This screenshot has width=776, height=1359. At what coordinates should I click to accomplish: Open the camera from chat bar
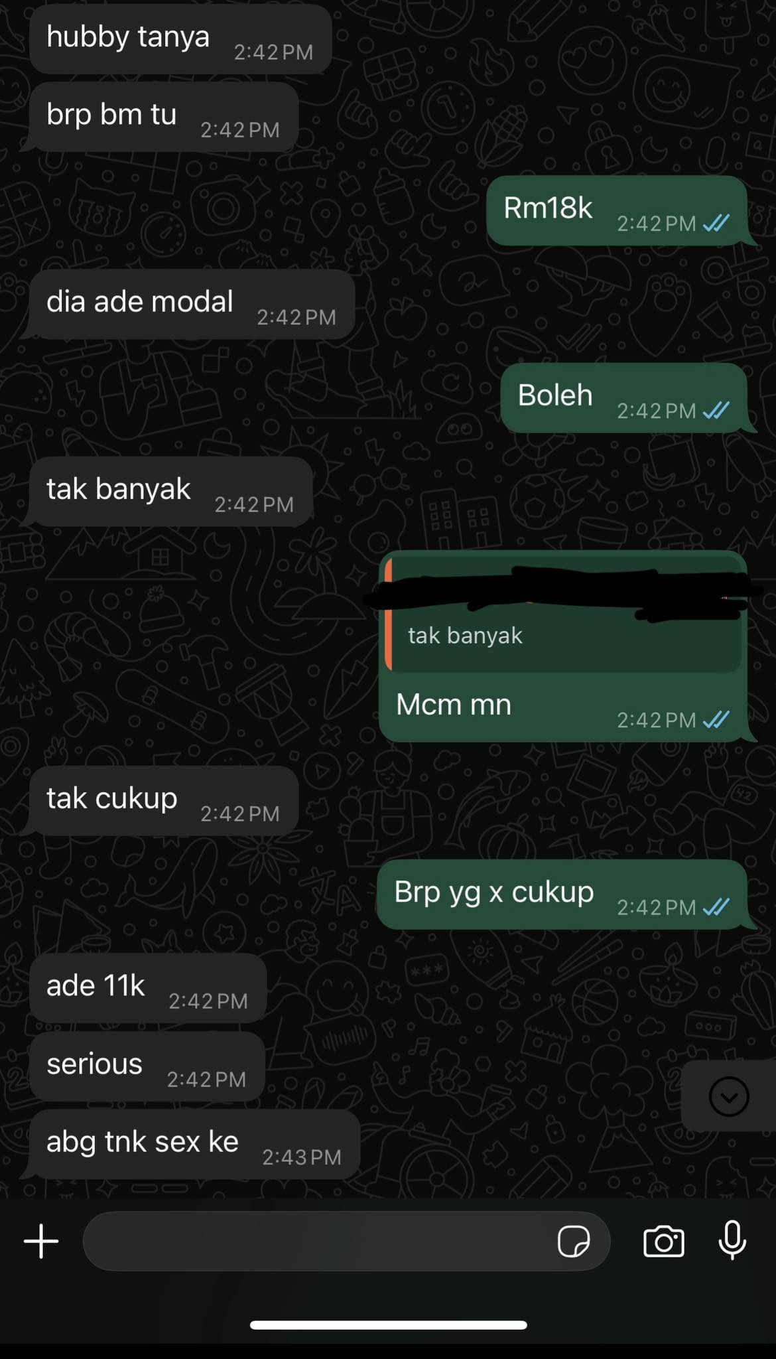coord(664,1241)
